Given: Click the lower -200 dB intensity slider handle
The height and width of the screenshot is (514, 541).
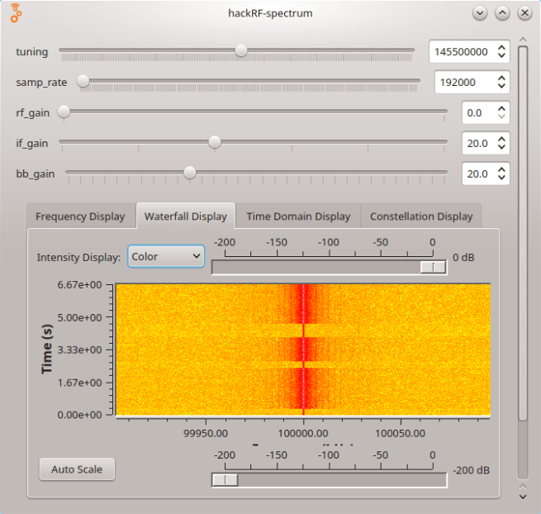Looking at the screenshot, I should click(x=225, y=479).
